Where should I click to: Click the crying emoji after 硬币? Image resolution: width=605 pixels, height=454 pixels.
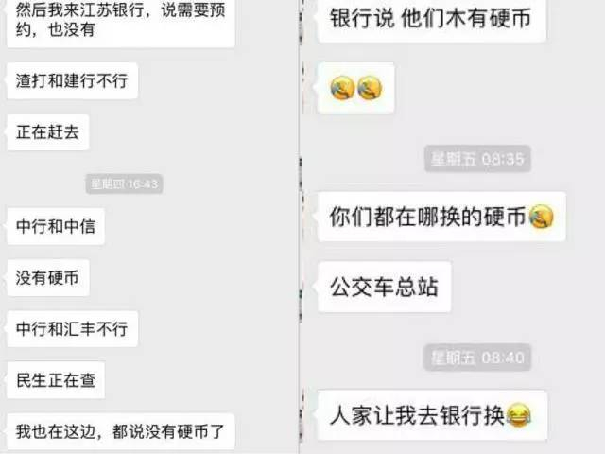coord(542,217)
